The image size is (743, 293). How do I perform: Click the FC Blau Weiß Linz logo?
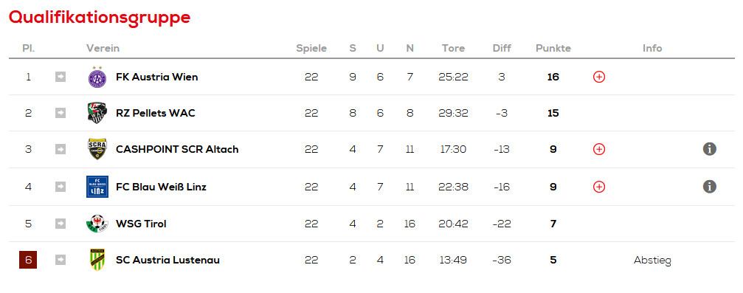(x=97, y=186)
